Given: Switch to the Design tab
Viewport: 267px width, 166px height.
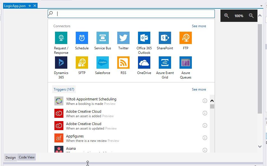Looking at the screenshot, I should point(11,157).
